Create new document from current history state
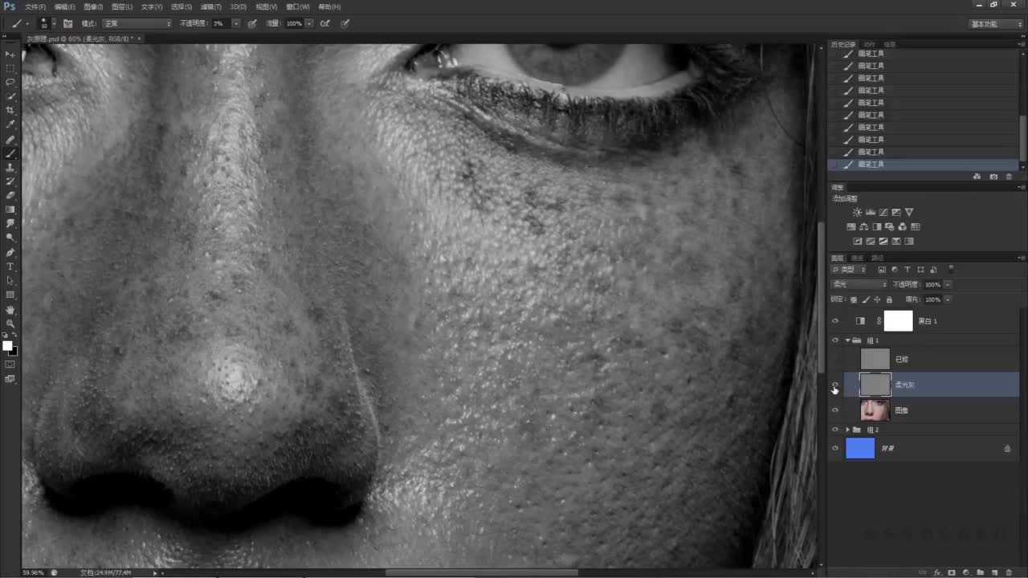Screen dimensions: 1028x578 pyautogui.click(x=977, y=176)
